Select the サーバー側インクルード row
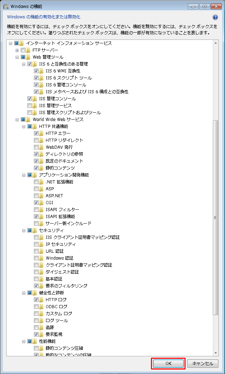Screen dimensions: 225x374 [69, 223]
